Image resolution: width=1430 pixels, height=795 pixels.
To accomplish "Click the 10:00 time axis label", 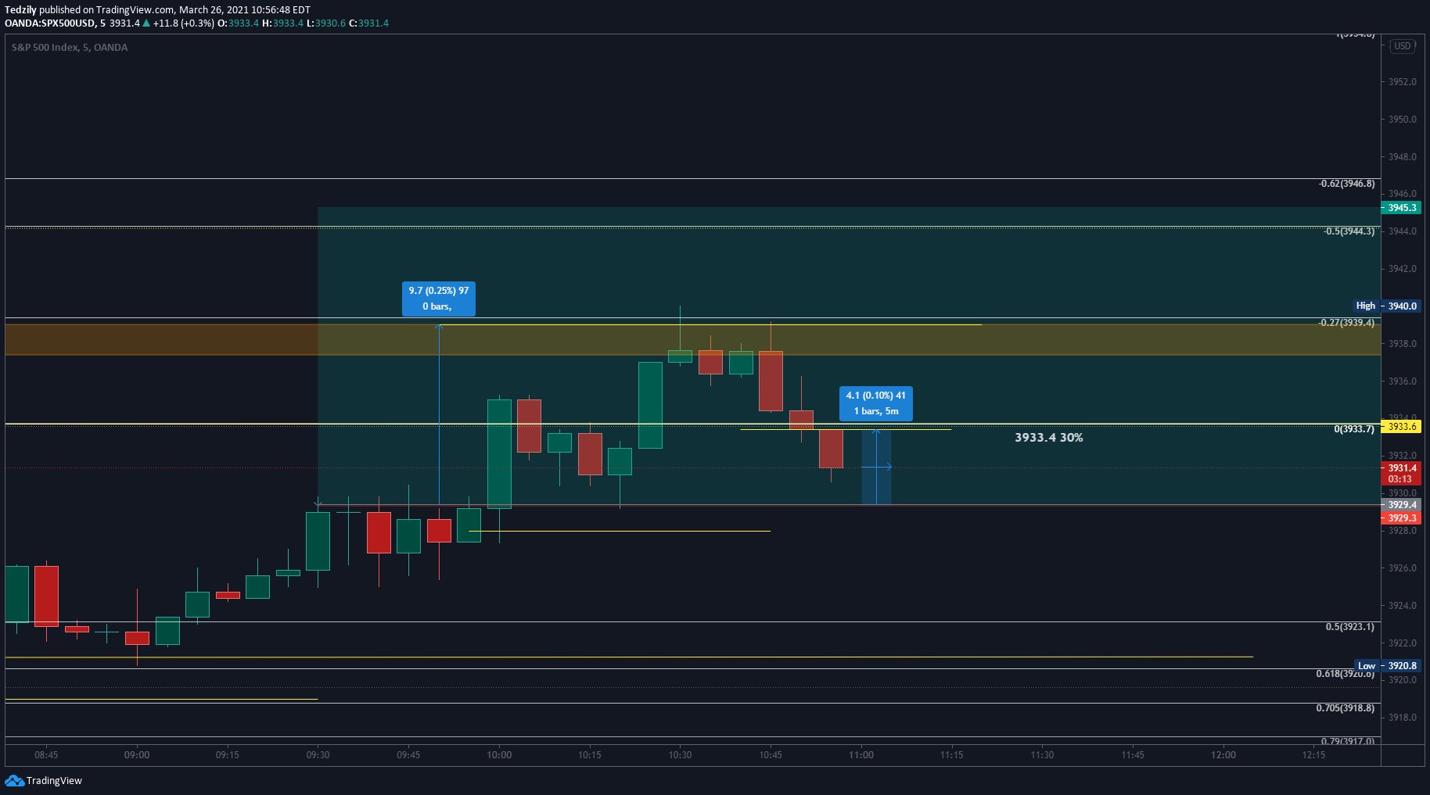I will 499,755.
